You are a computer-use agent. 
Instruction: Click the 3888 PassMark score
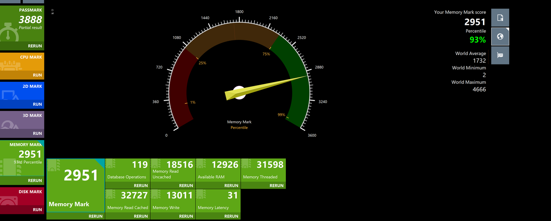pos(31,20)
